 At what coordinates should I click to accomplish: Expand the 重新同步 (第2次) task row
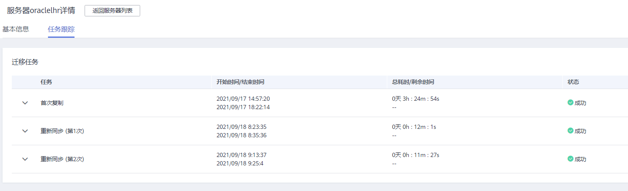[x=25, y=159]
